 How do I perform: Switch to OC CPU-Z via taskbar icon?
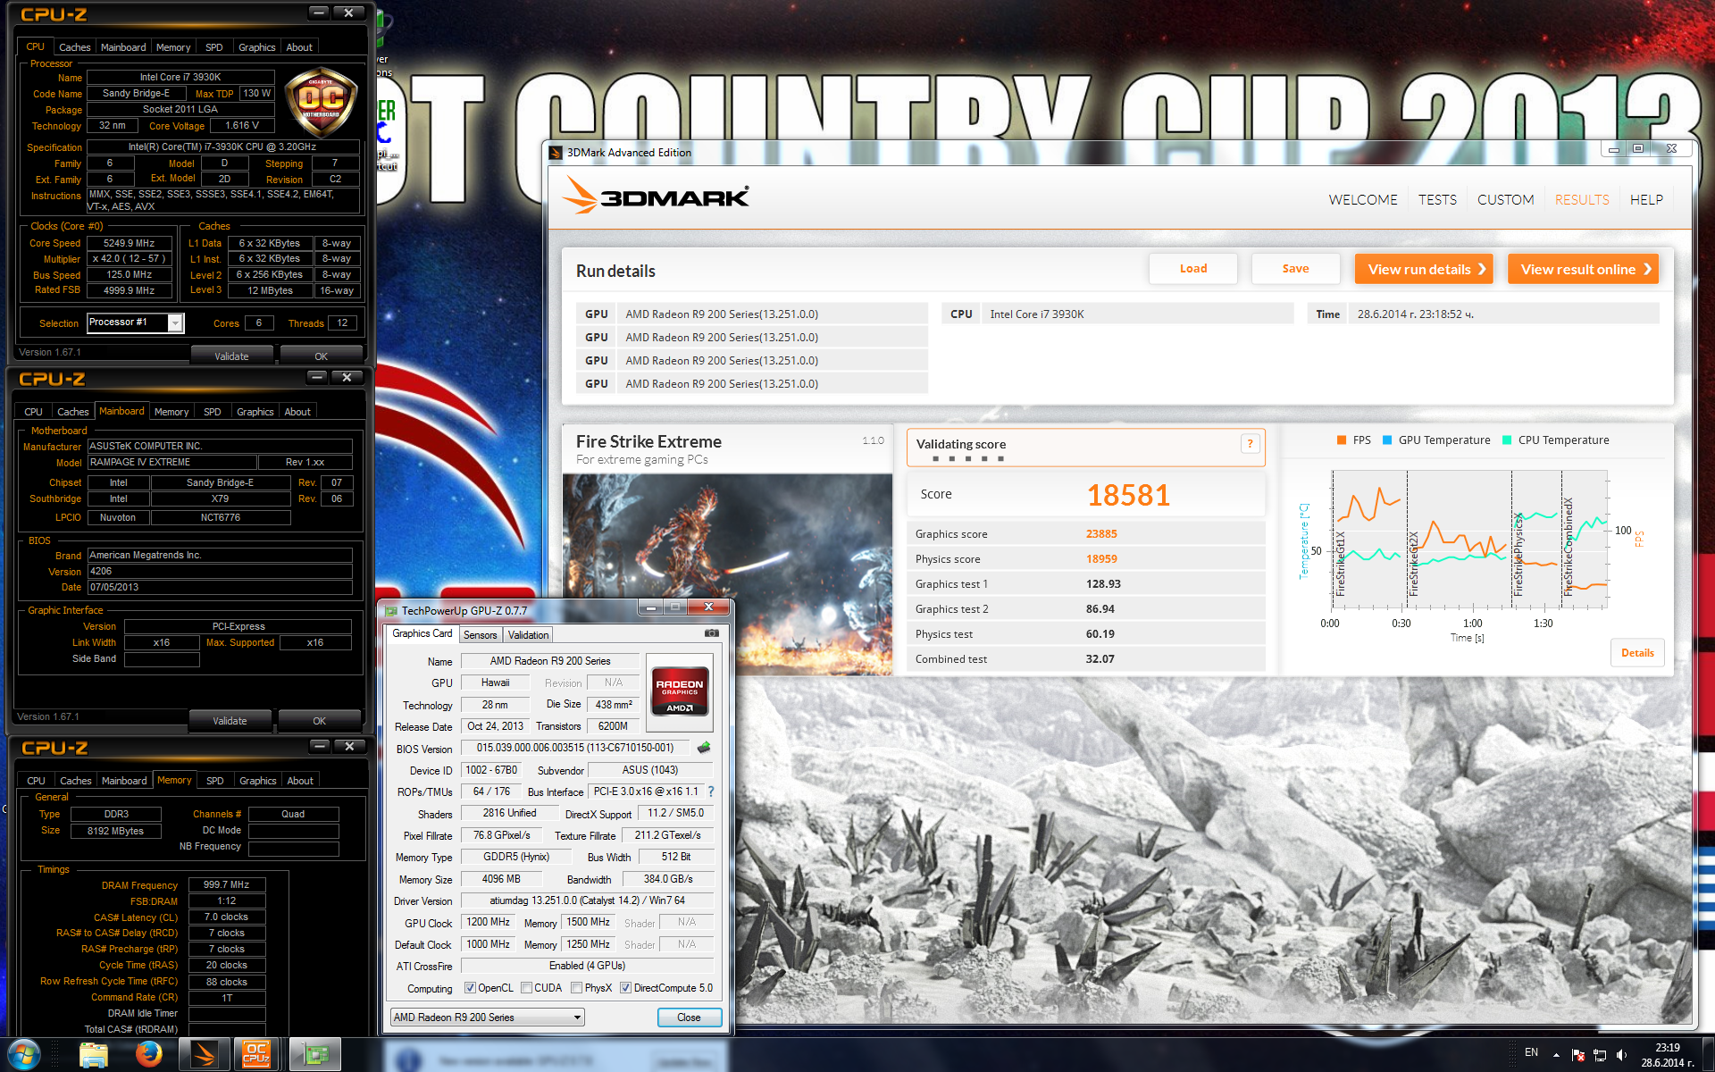(x=256, y=1055)
